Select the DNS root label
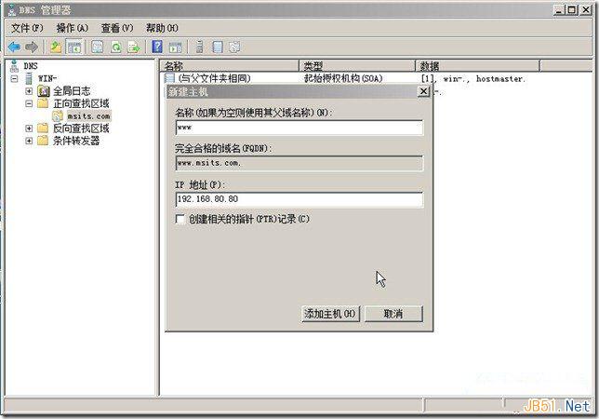Image resolution: width=599 pixels, height=419 pixels. (31, 66)
